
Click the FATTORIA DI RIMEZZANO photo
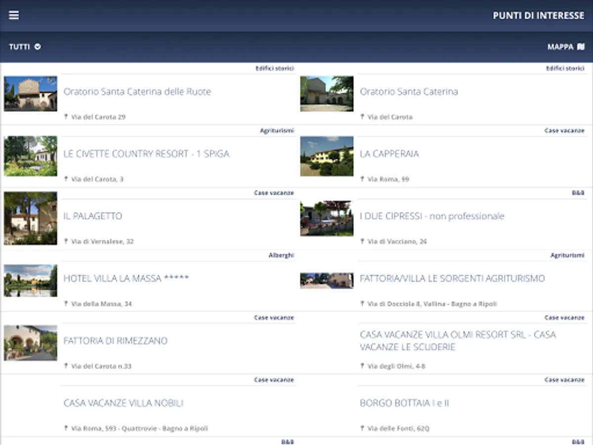tap(30, 343)
